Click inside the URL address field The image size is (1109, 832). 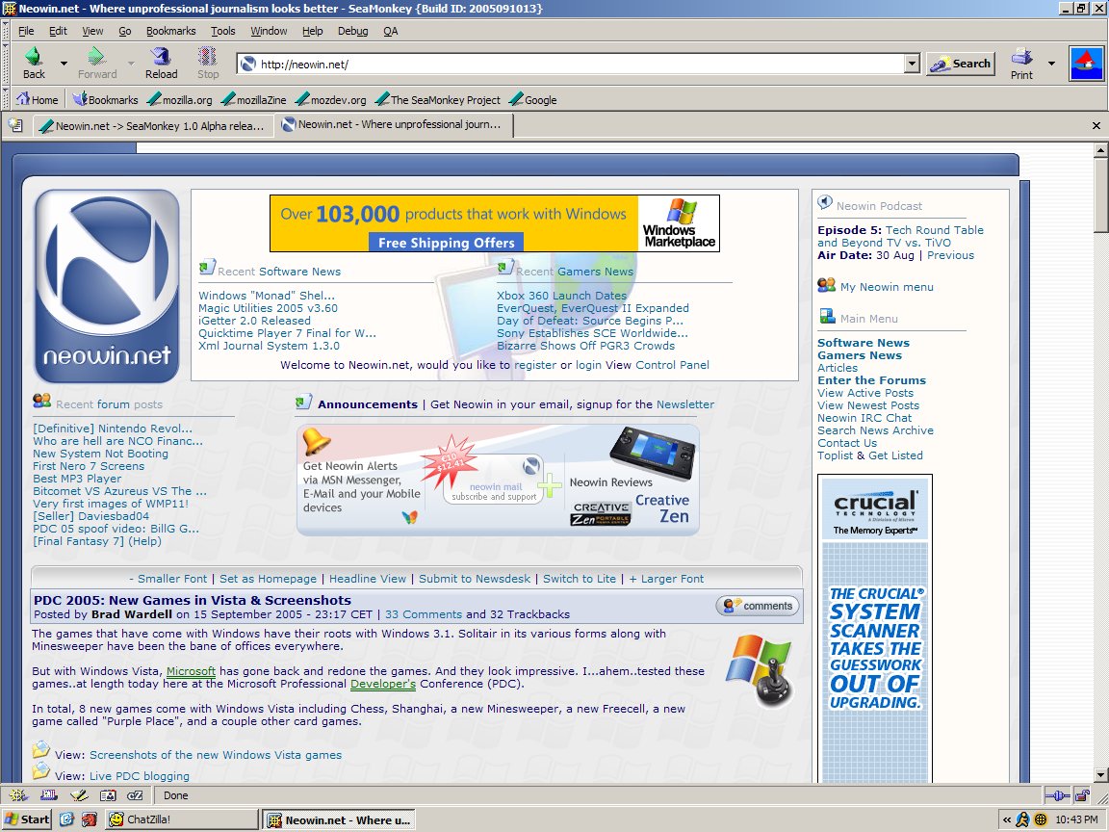pos(481,62)
